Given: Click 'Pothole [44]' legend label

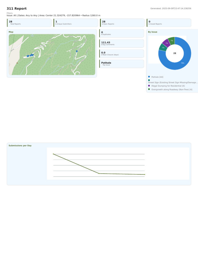Looking at the screenshot, I should click(157, 77).
